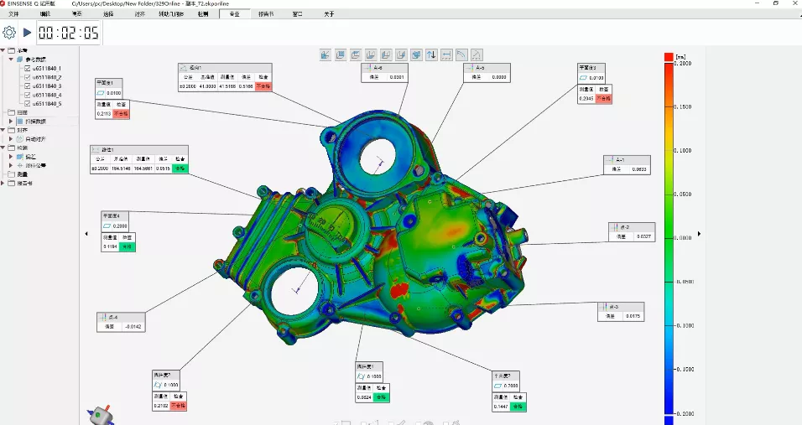Collapse the top root folder in the tree
Screen dimensions: 802x425
point(3,50)
